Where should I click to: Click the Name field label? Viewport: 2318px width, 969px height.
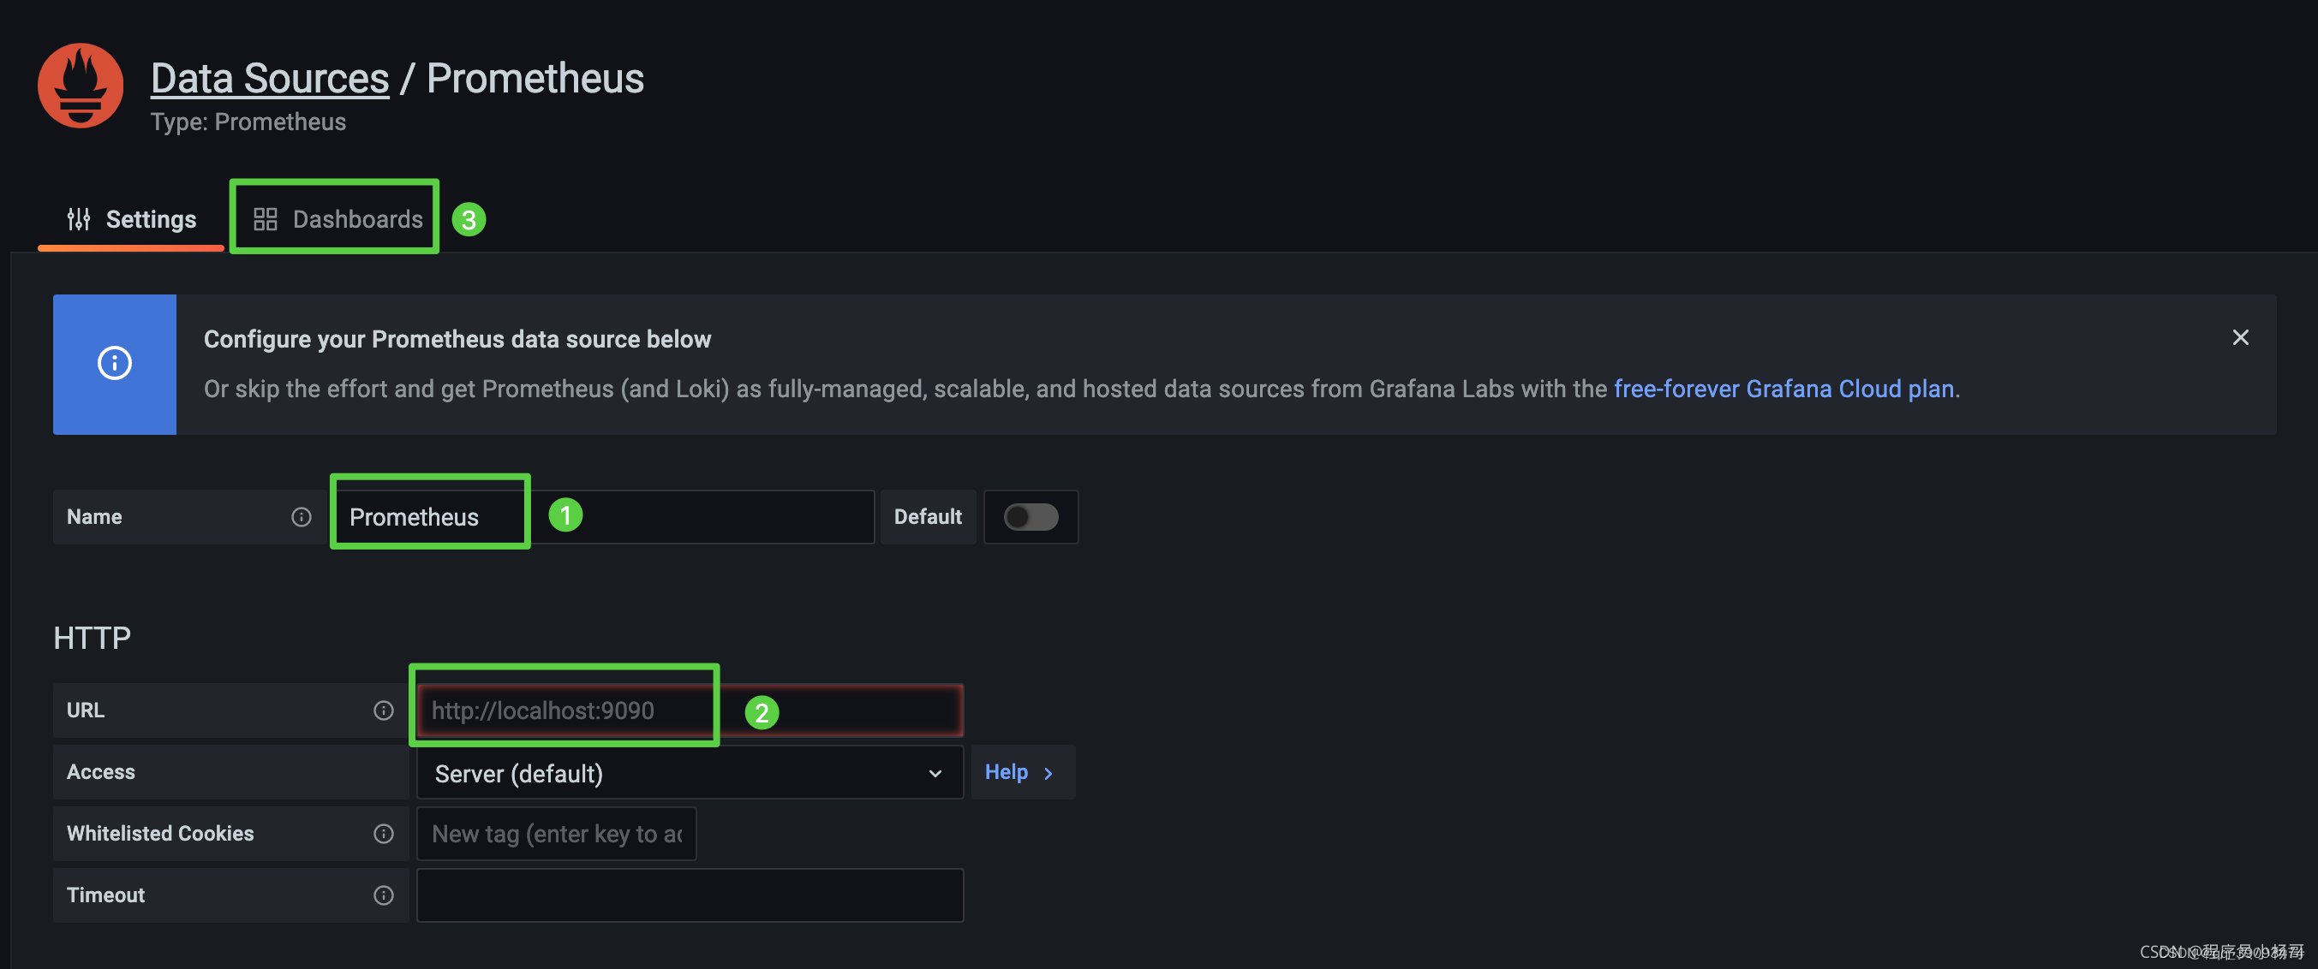(94, 516)
